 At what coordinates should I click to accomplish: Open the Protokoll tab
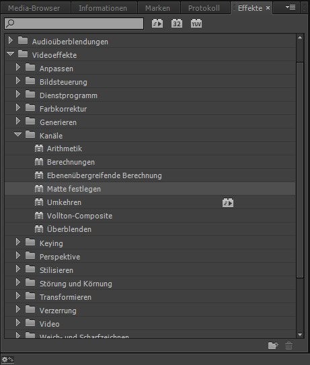pyautogui.click(x=204, y=8)
